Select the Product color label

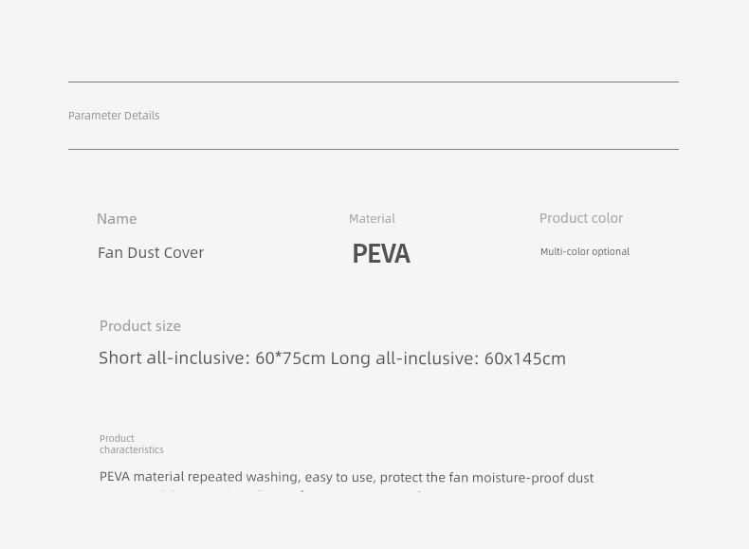coord(581,218)
